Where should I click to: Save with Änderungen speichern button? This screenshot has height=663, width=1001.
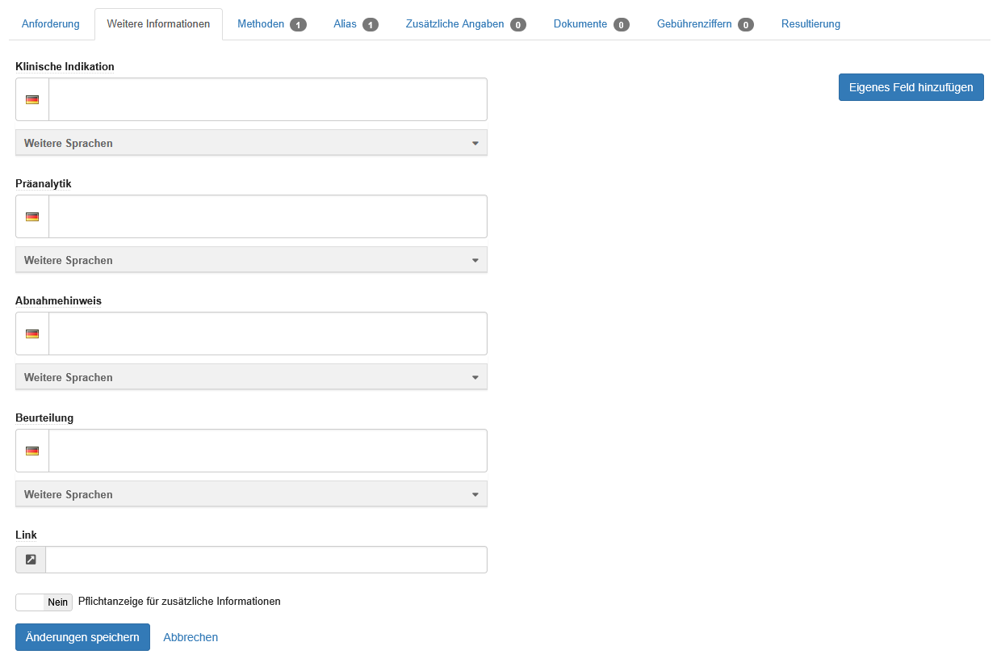pyautogui.click(x=82, y=637)
